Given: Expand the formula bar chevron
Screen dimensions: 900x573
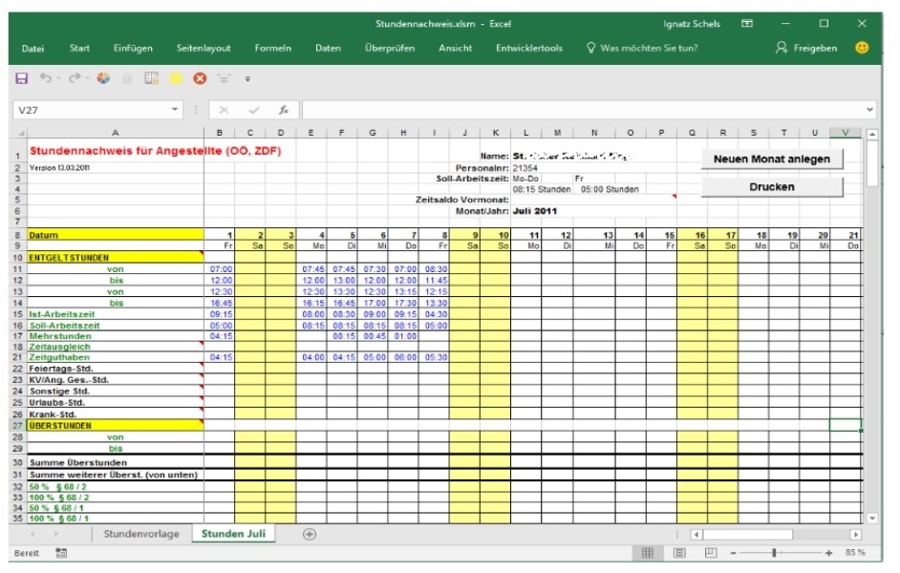Looking at the screenshot, I should point(870,109).
